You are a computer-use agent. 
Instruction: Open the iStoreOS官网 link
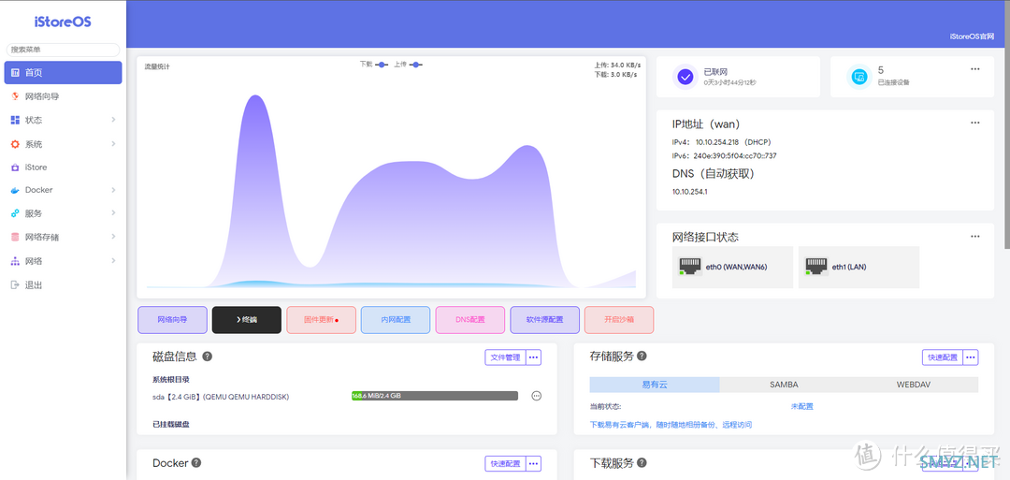point(972,37)
